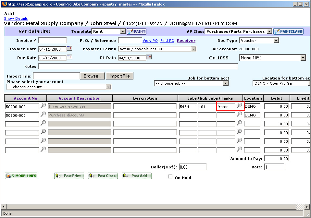The height and width of the screenshot is (218, 311).
Task: Open calendar picker beside GL Date
Action: point(149,57)
